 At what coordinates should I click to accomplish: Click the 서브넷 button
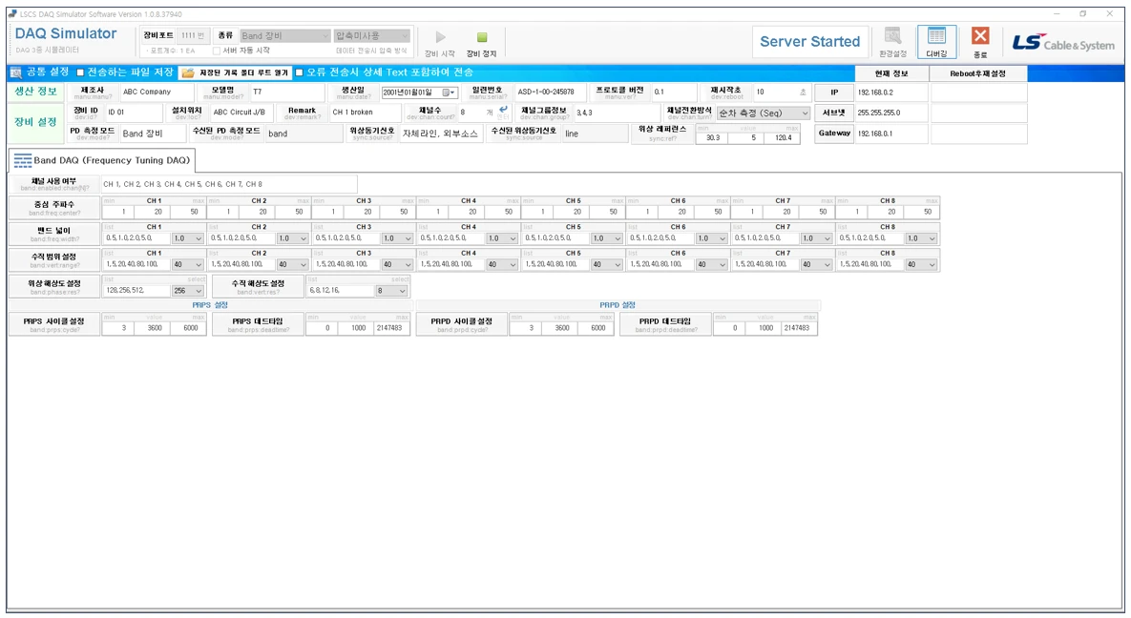(834, 113)
